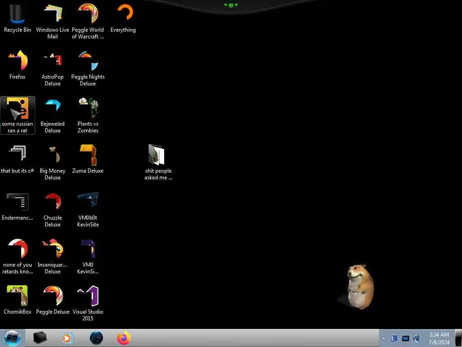Click the Show desktop button
This screenshot has width=462, height=347.
[458, 338]
